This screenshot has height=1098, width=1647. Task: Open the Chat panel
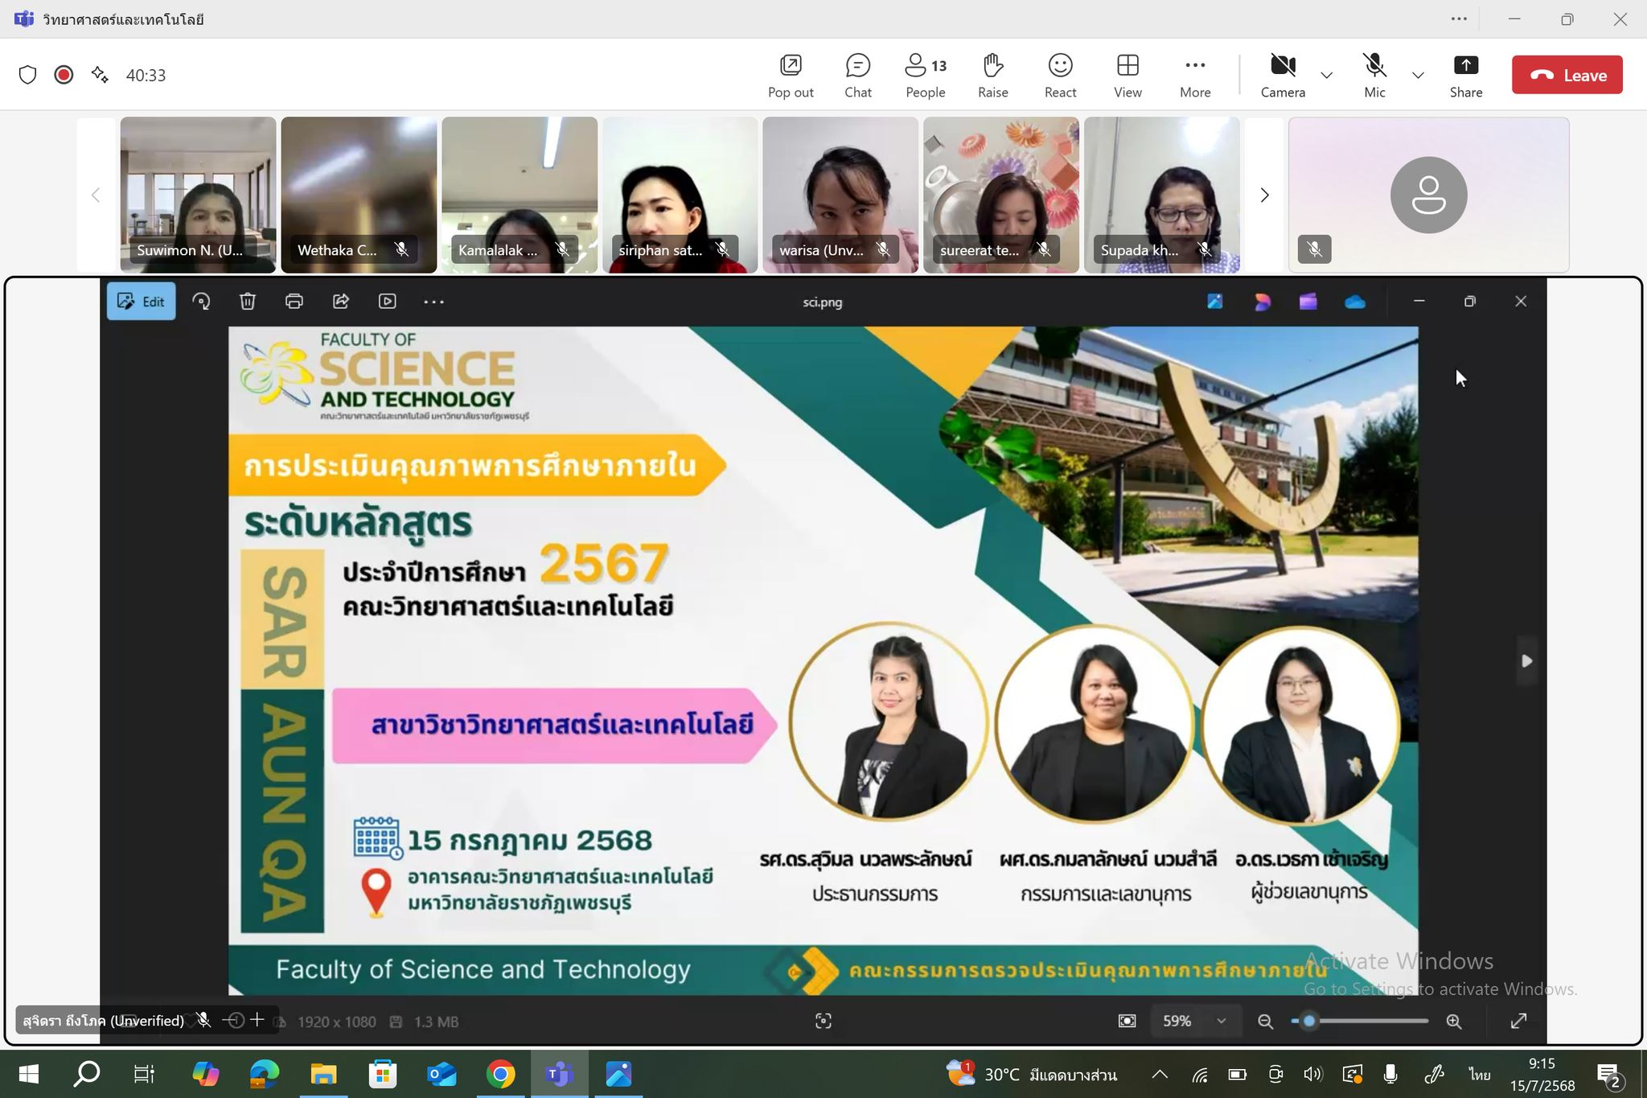click(x=857, y=75)
